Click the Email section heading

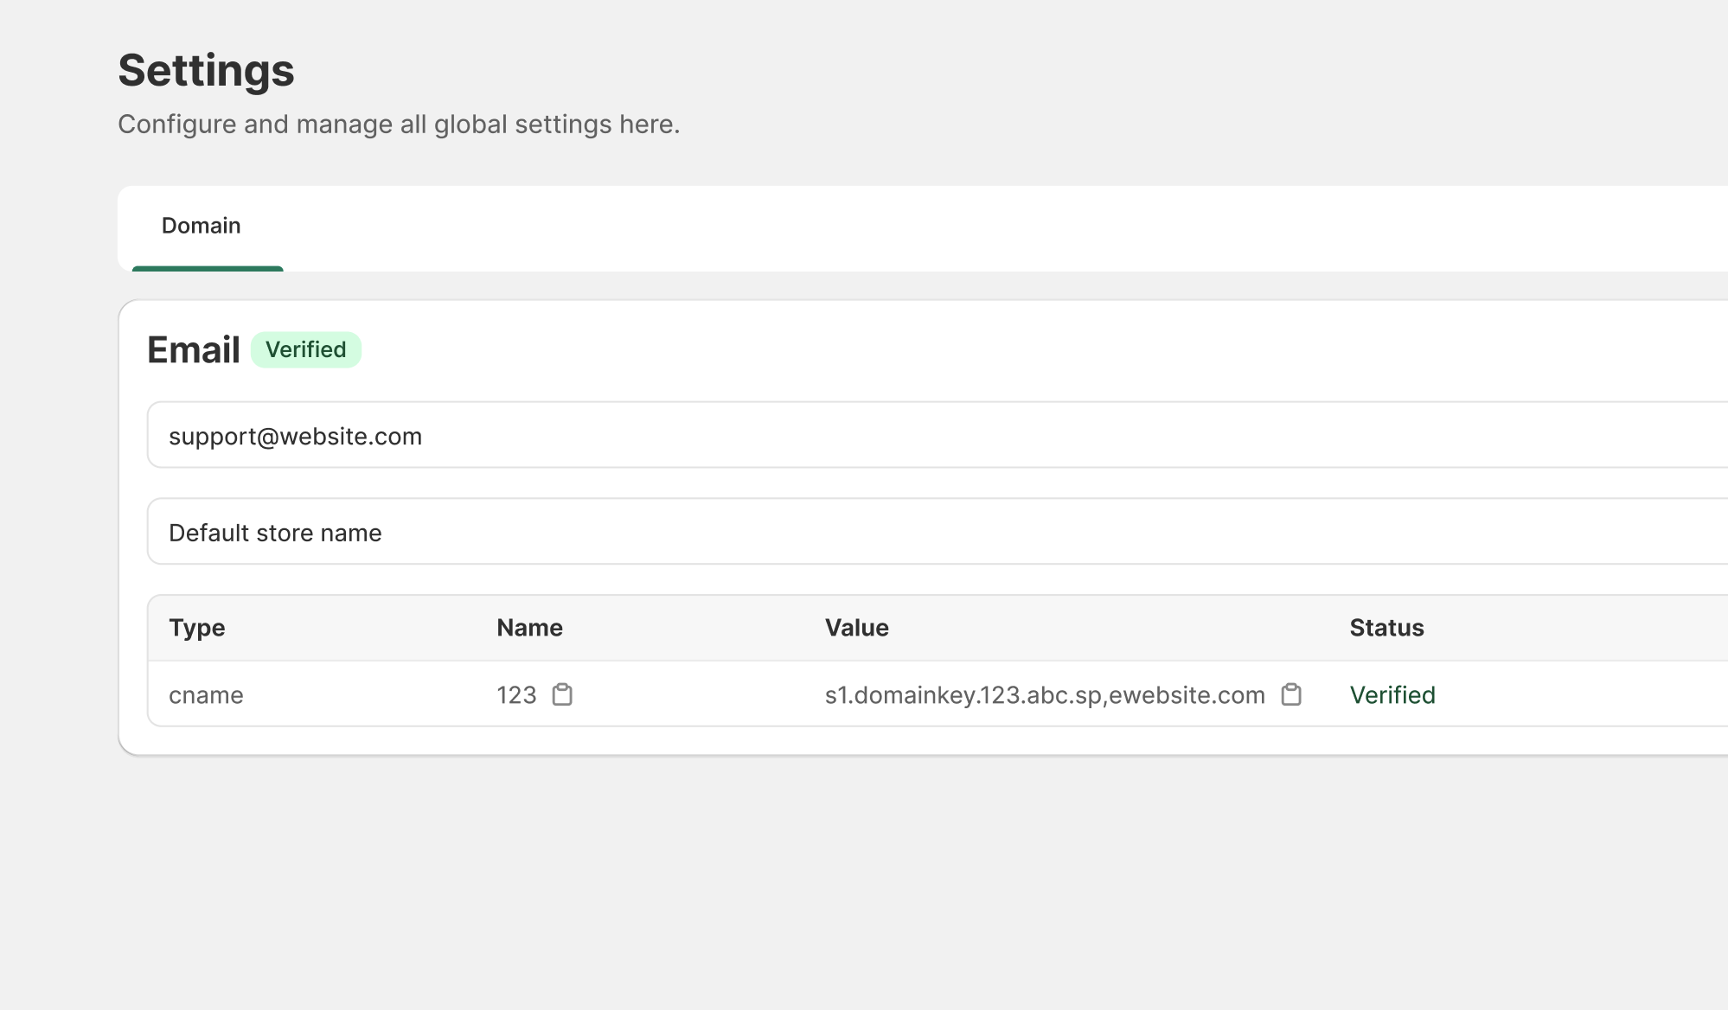(193, 350)
